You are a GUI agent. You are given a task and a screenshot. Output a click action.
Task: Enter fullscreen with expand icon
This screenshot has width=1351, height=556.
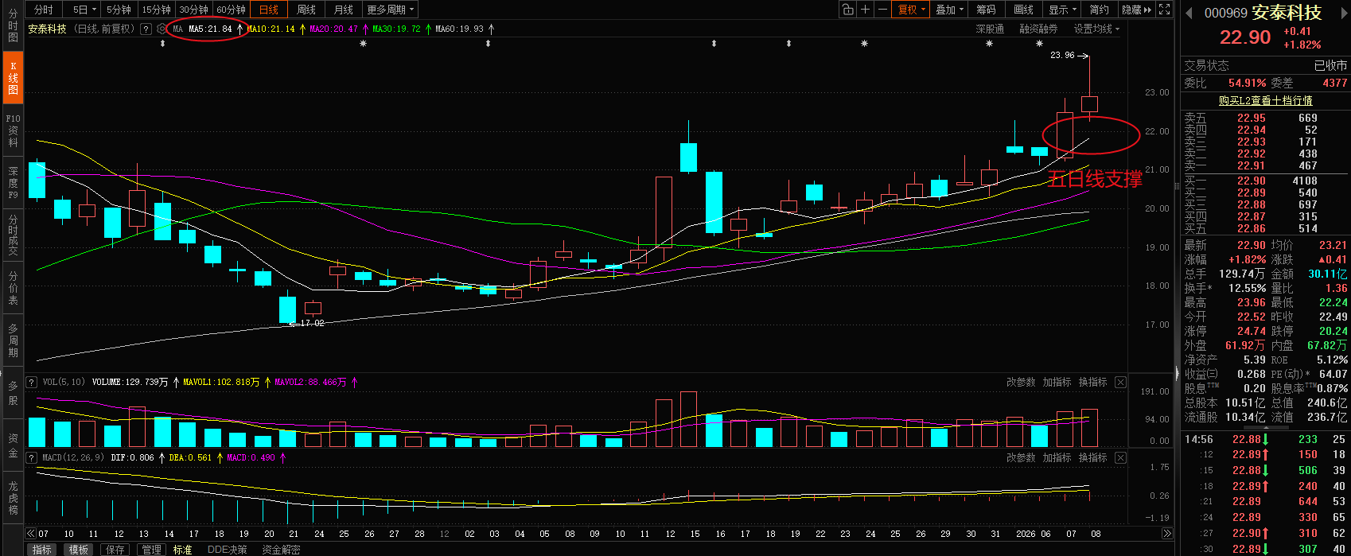point(1165,10)
